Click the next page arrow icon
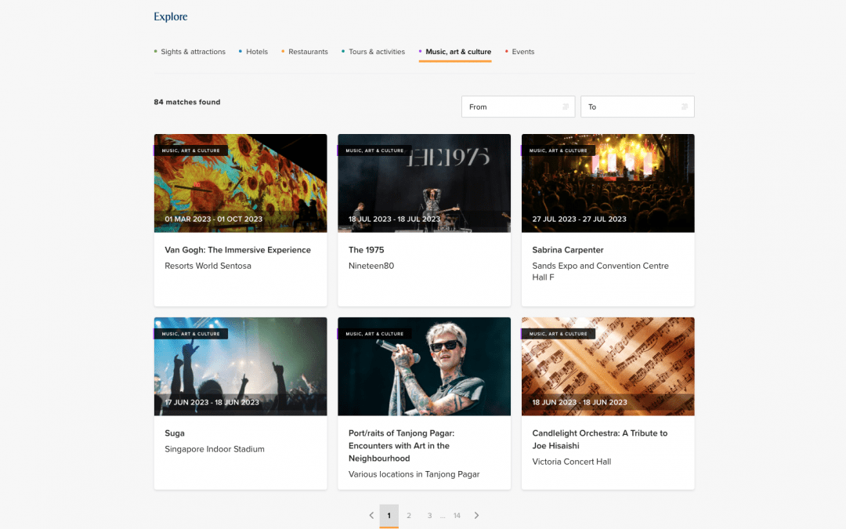The height and width of the screenshot is (529, 846). pyautogui.click(x=476, y=516)
